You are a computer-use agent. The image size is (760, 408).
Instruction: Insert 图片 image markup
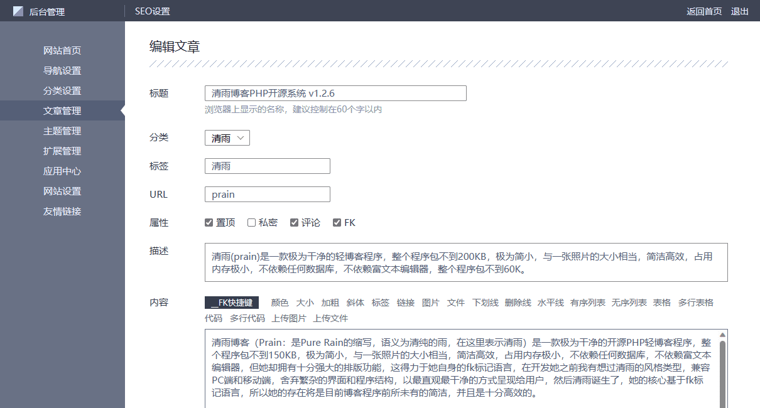pos(431,303)
